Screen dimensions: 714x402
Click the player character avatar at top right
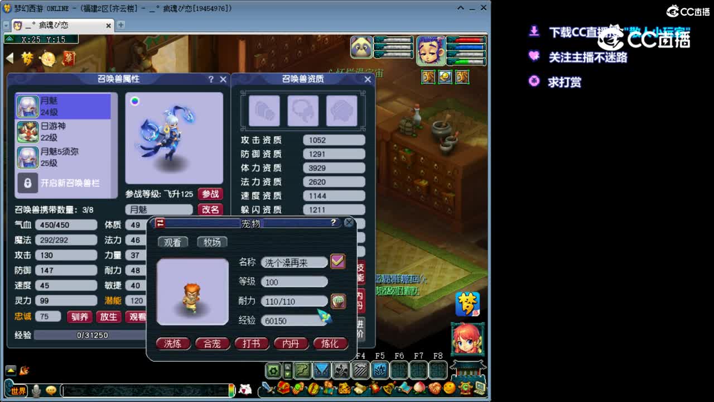point(431,50)
